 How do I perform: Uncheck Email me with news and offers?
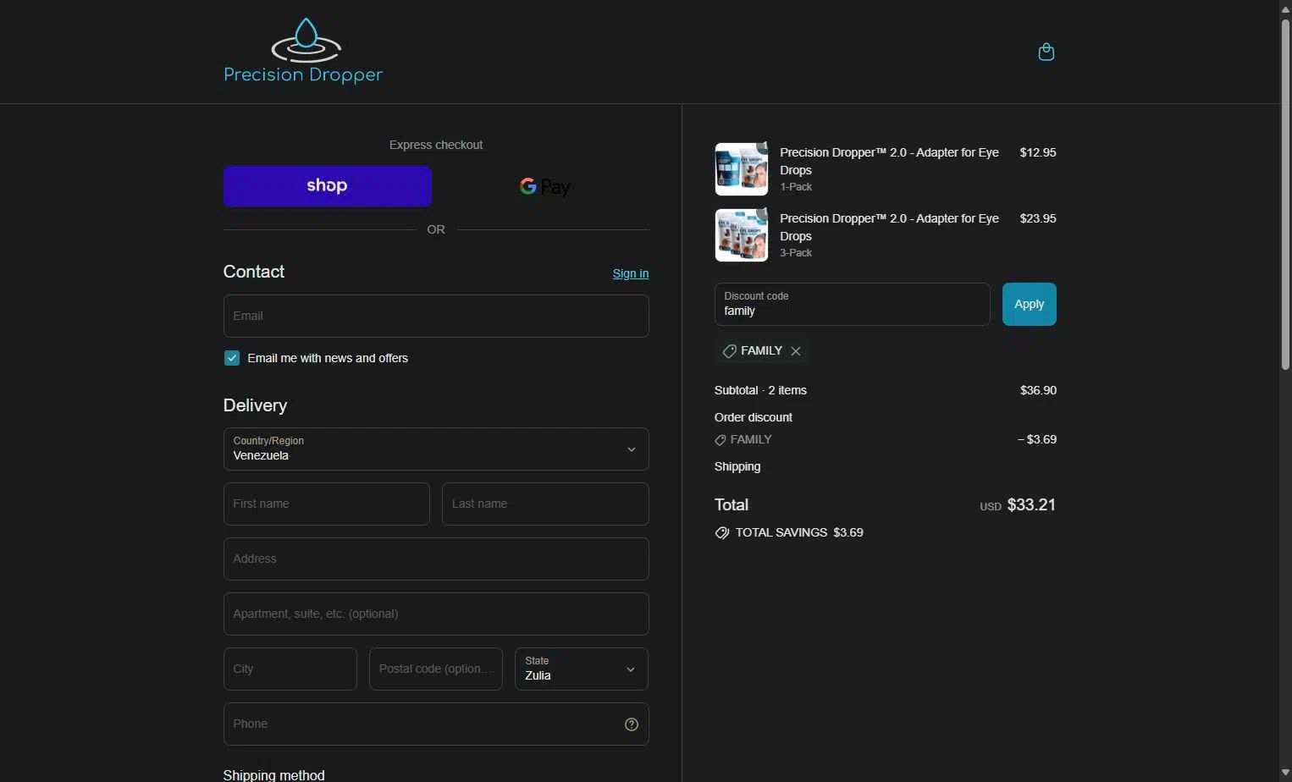click(232, 358)
